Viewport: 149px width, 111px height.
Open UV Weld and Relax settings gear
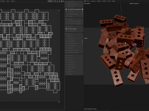click(x=82, y=14)
